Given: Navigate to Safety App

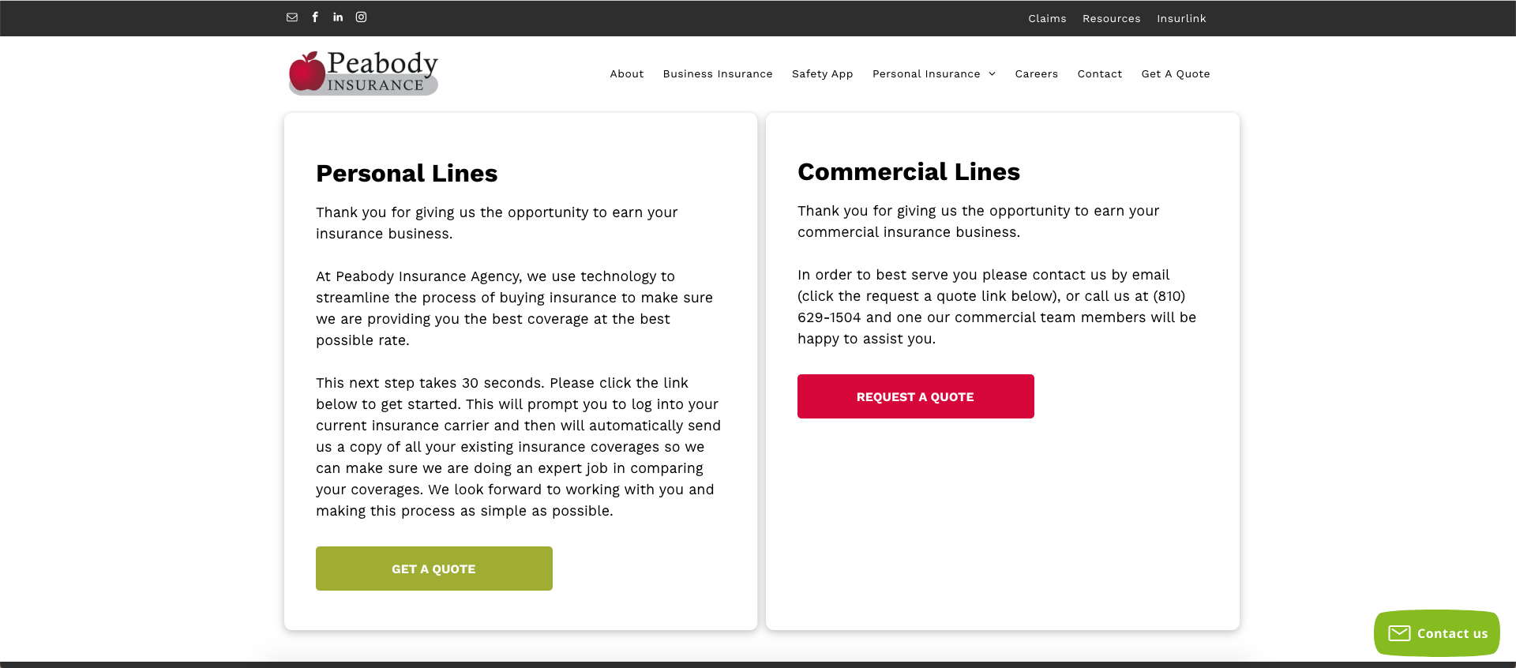Looking at the screenshot, I should (x=822, y=74).
